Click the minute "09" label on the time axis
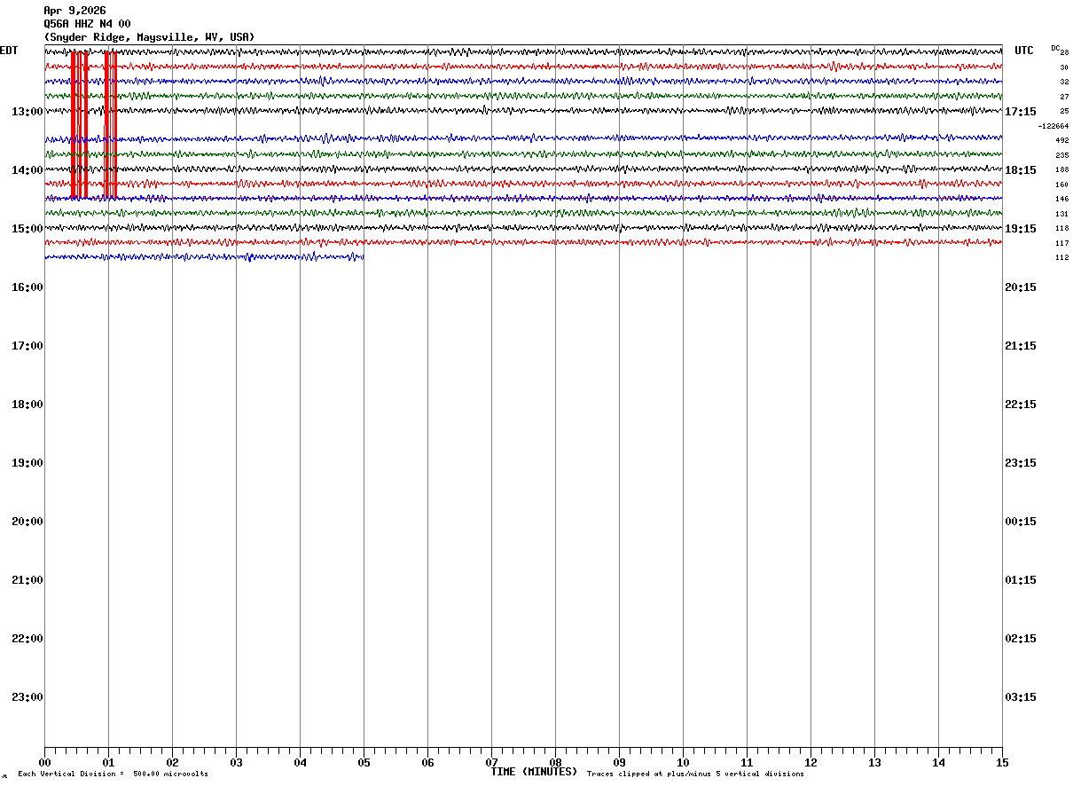The height and width of the screenshot is (786, 1073). (619, 763)
